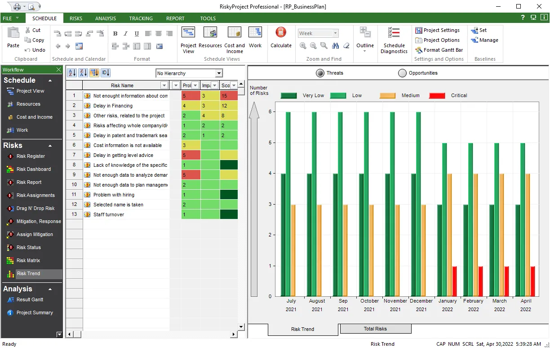The width and height of the screenshot is (550, 348).
Task: Click the Critical red legend swatch
Action: coord(437,95)
